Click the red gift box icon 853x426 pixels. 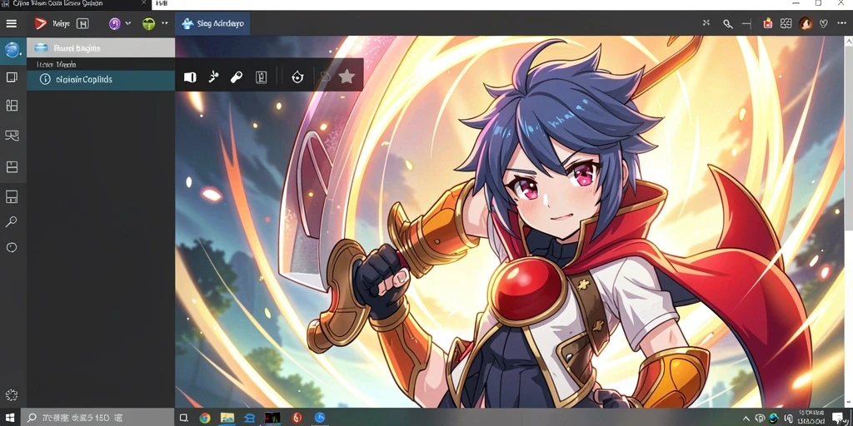[x=767, y=23]
